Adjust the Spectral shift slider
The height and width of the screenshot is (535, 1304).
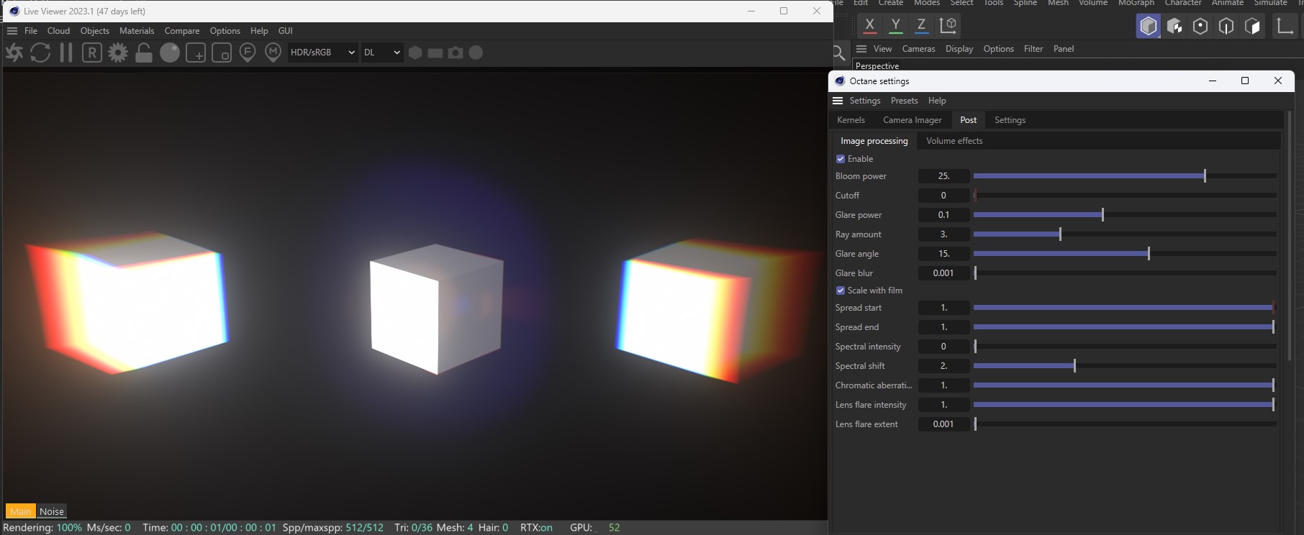click(1125, 366)
